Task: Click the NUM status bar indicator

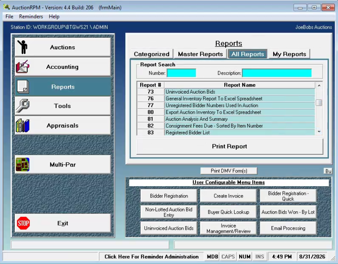Action: point(245,257)
